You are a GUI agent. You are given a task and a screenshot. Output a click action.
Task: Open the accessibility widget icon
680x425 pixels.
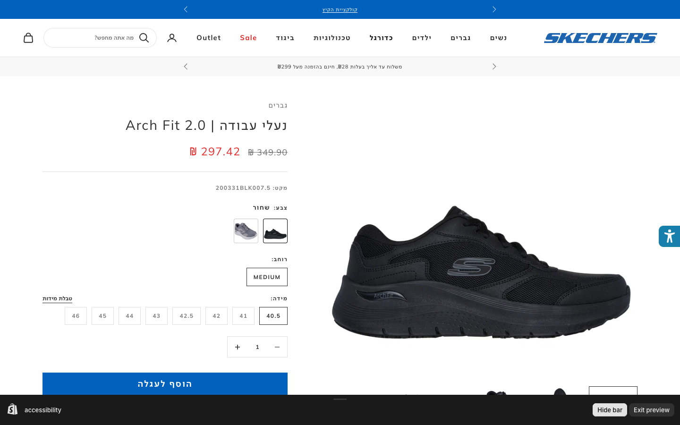[x=669, y=236]
